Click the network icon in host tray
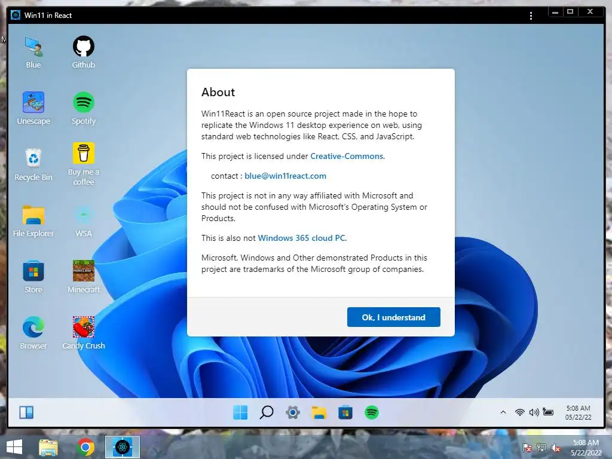This screenshot has width=612, height=459. 541,448
